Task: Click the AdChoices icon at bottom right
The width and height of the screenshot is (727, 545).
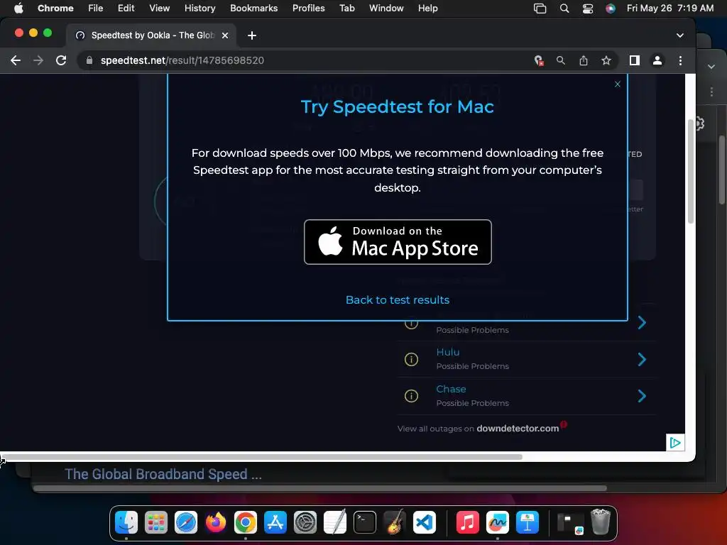Action: (x=675, y=443)
